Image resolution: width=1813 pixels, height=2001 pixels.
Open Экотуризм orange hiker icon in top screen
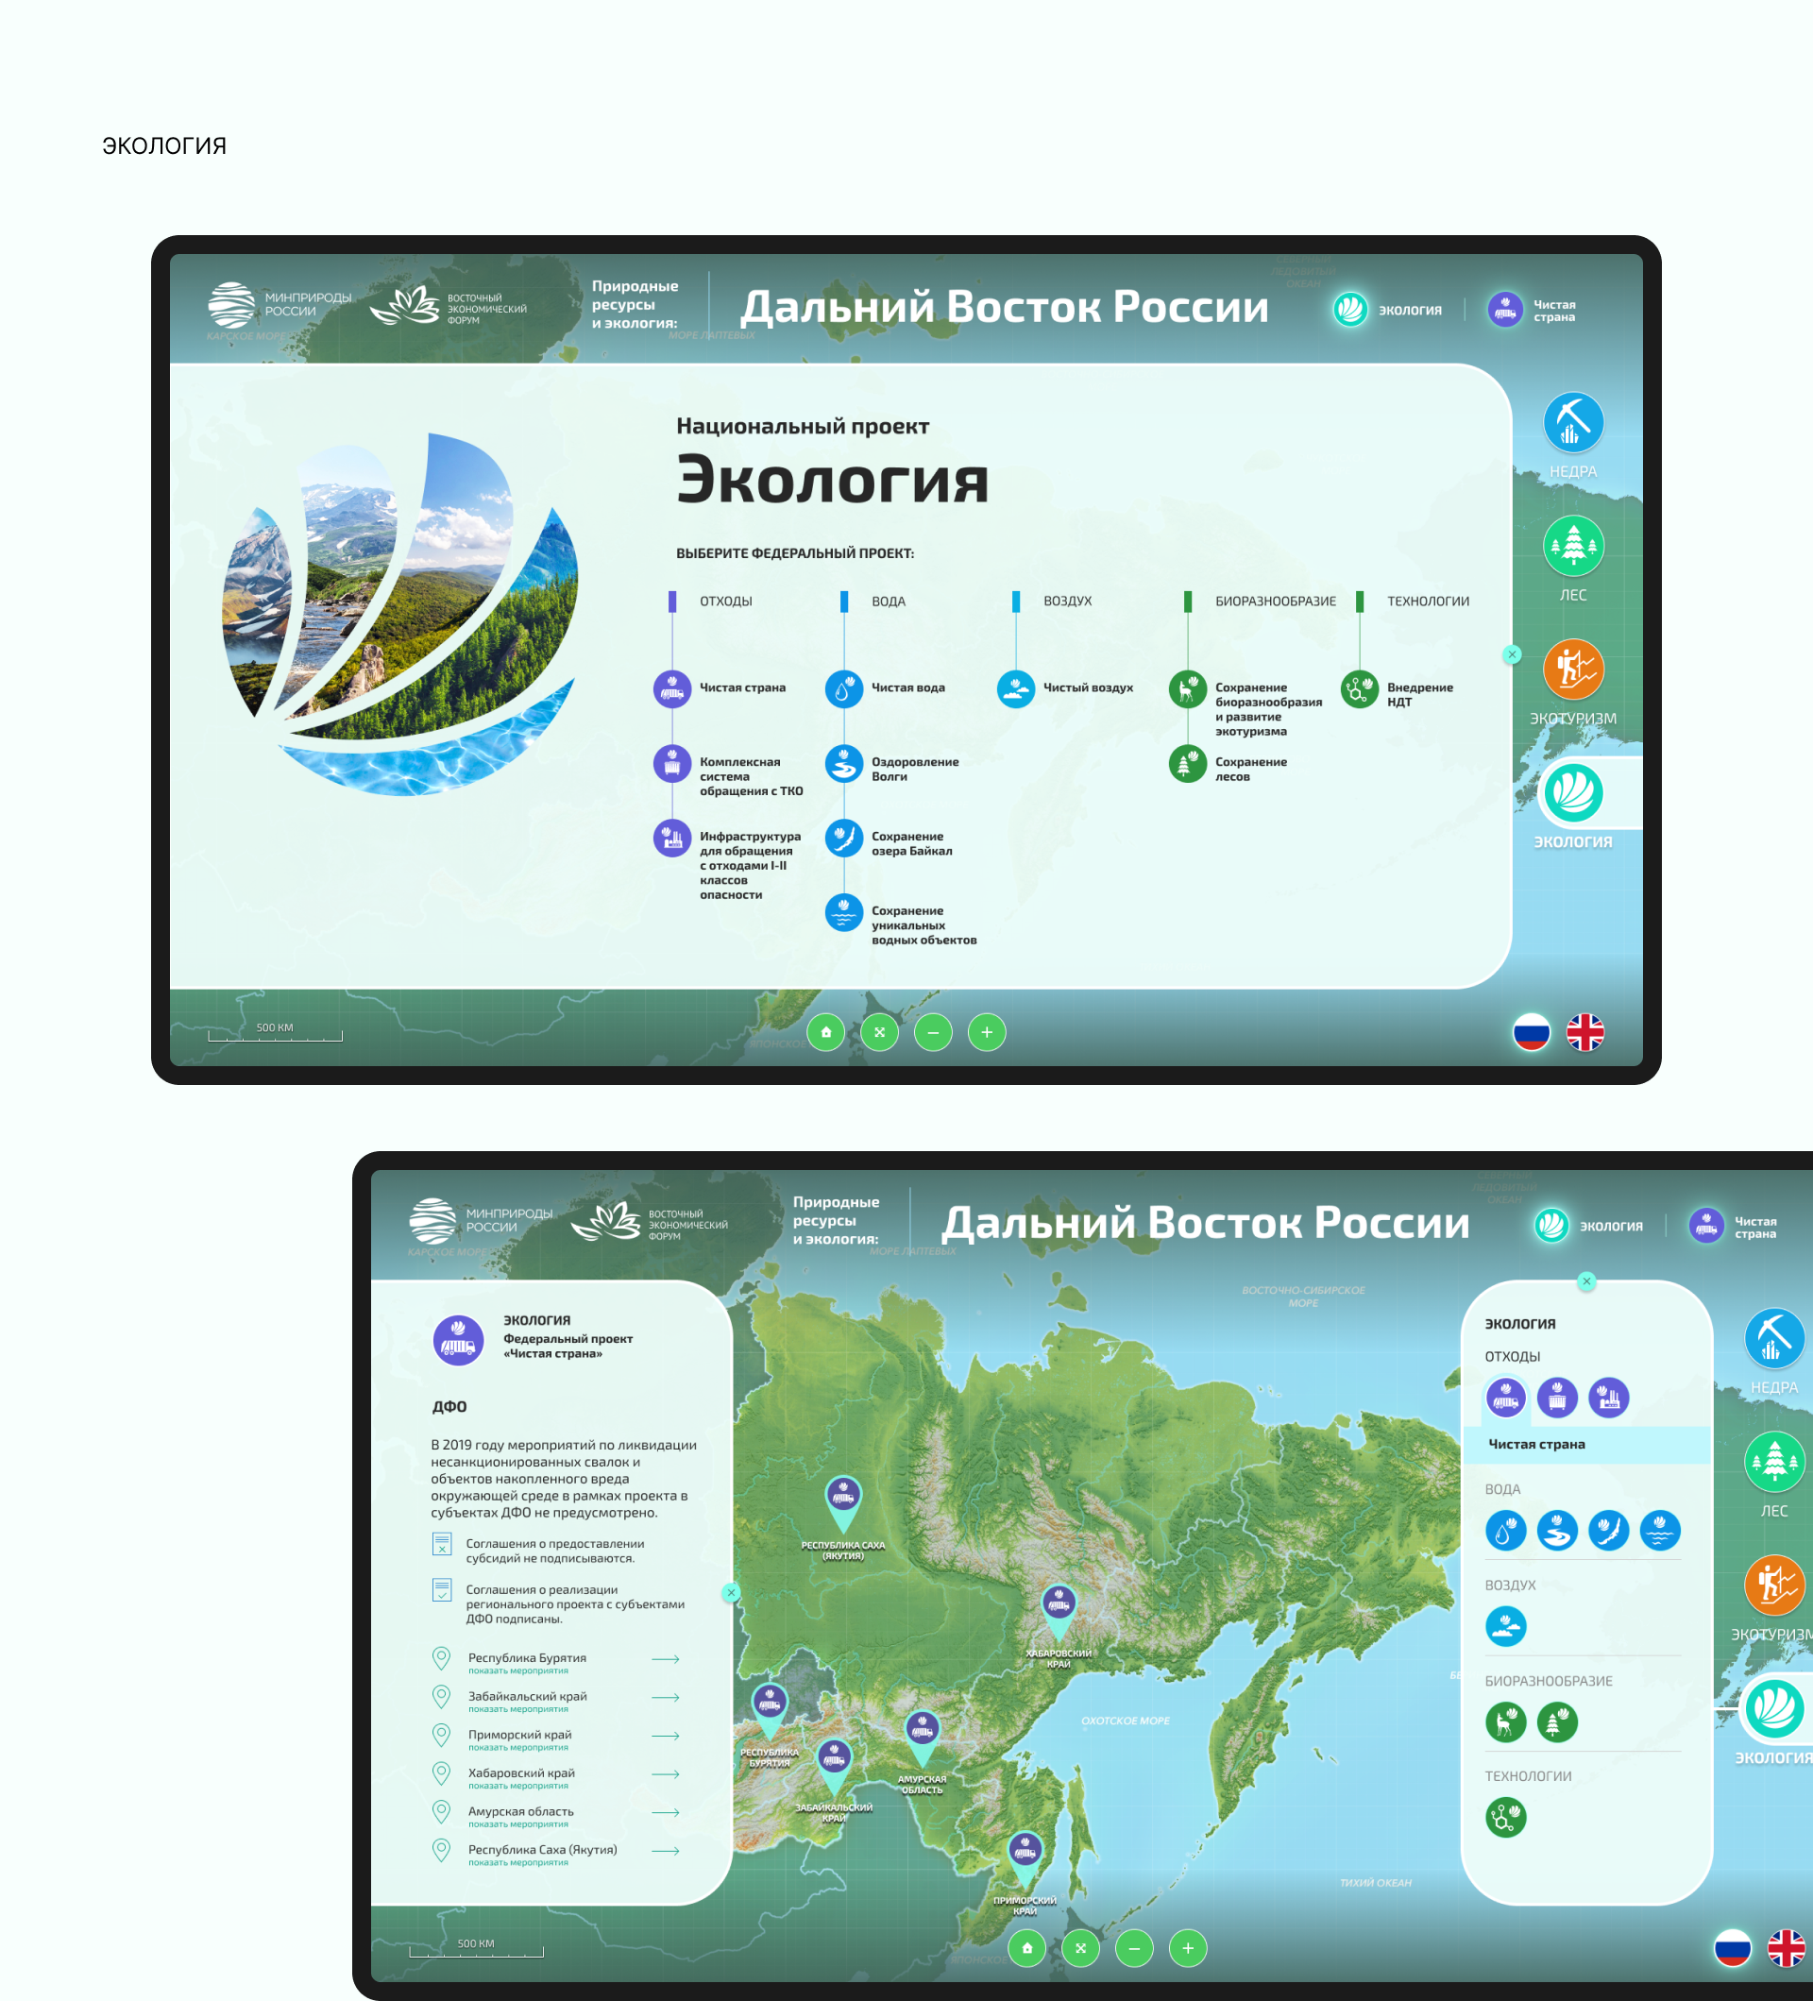(1573, 669)
